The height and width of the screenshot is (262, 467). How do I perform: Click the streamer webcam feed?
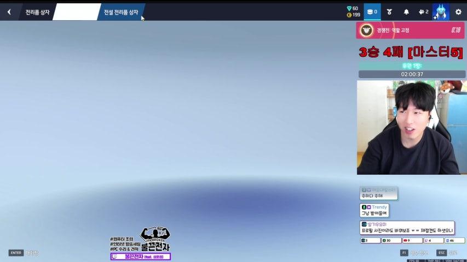coord(412,127)
